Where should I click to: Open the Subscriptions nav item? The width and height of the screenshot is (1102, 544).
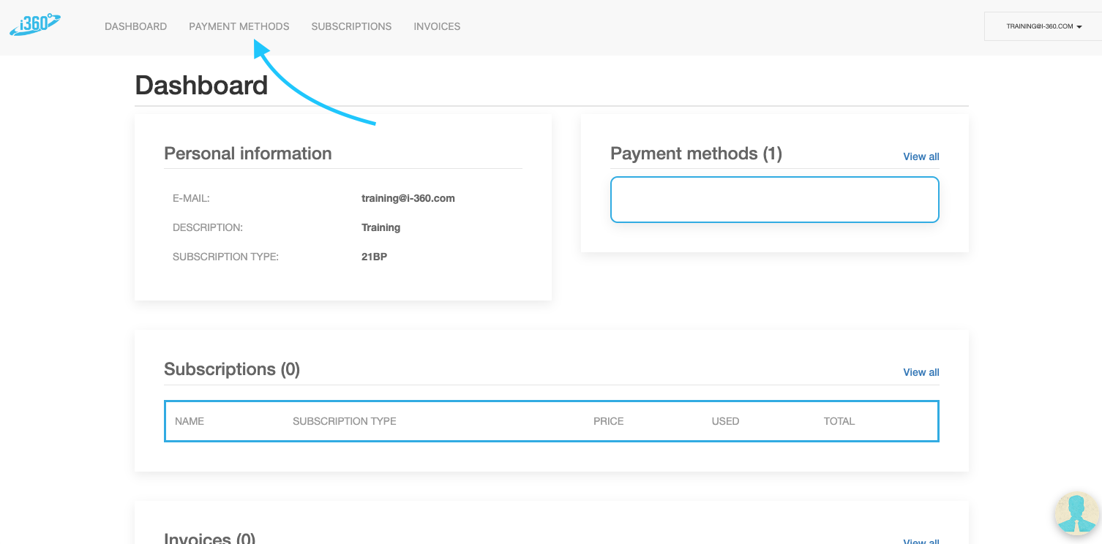click(351, 26)
